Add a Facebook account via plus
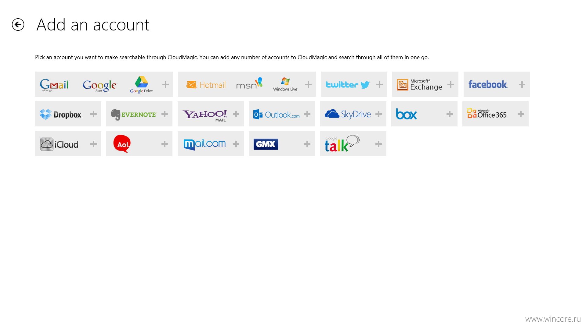Image resolution: width=586 pixels, height=329 pixels. click(x=522, y=84)
